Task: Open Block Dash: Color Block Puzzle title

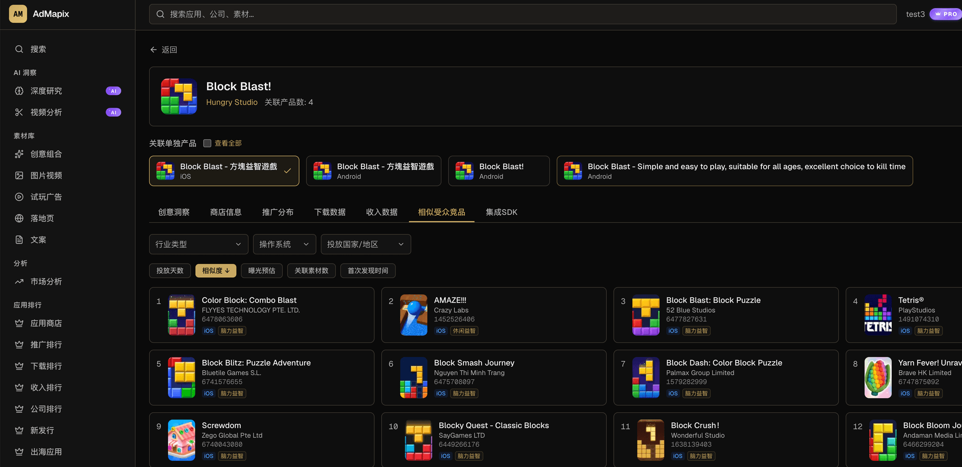Action: tap(724, 363)
